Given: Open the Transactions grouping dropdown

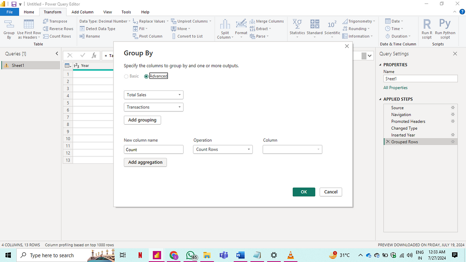Looking at the screenshot, I should 153,107.
